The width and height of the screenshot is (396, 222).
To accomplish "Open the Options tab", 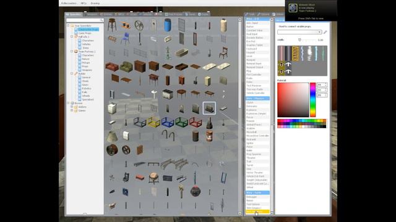I will pos(264,14).
